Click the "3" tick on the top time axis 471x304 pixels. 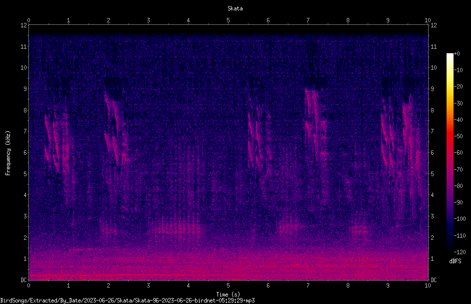pos(148,20)
